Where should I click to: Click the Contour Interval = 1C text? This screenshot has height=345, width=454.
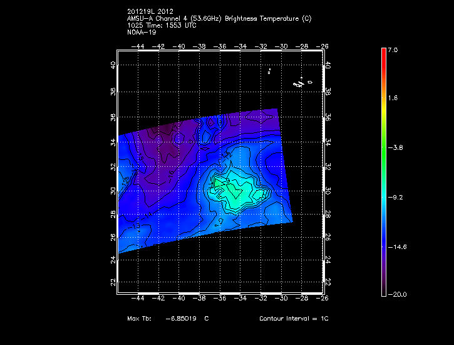pyautogui.click(x=294, y=319)
